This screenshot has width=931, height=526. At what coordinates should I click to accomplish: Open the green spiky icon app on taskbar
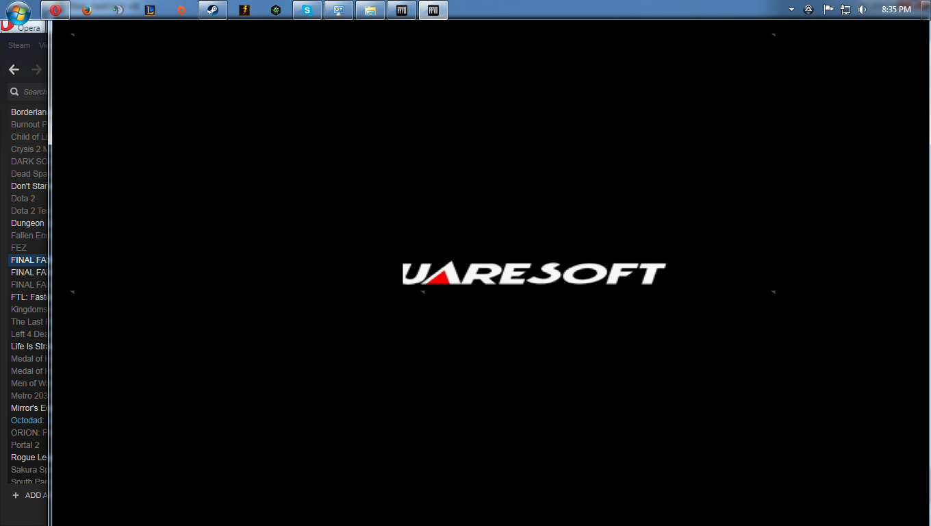coord(276,10)
